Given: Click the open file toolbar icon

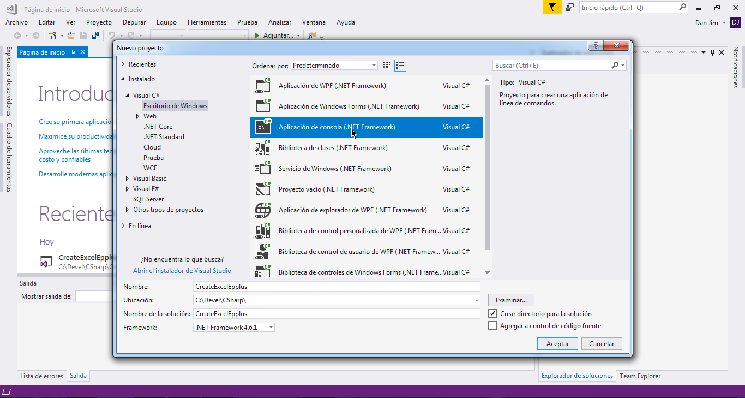Looking at the screenshot, I should tap(71, 35).
